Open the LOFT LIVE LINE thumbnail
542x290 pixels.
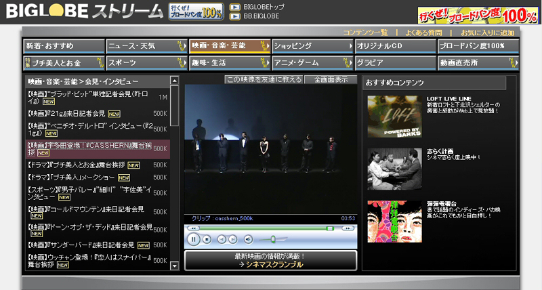coord(395,117)
